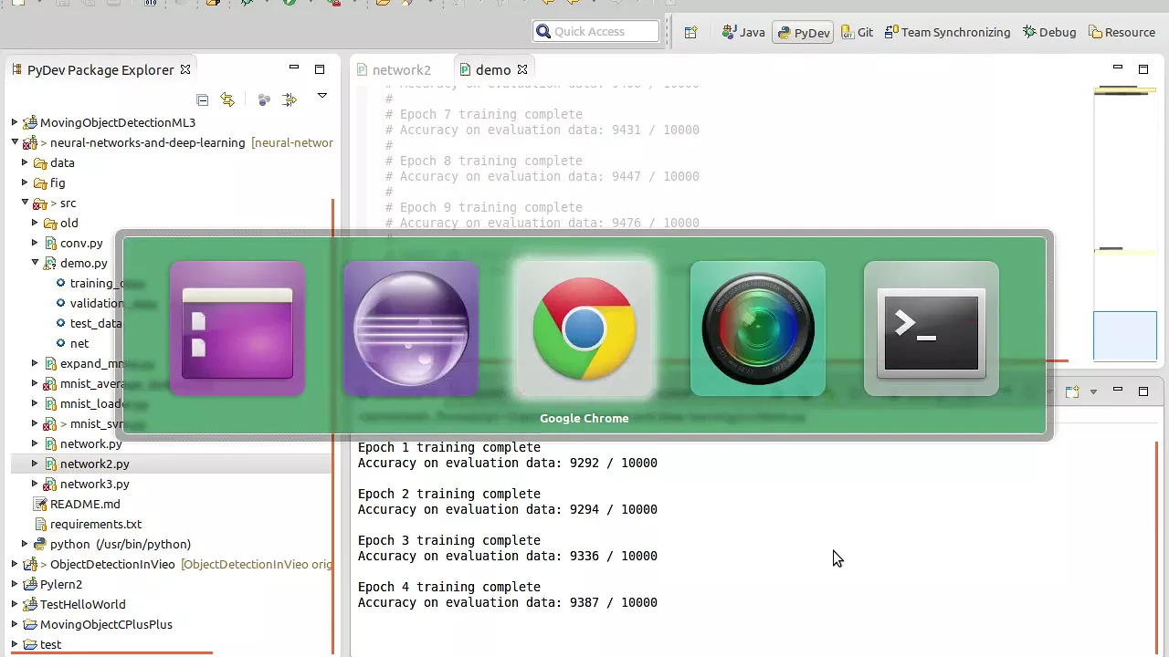Image resolution: width=1169 pixels, height=657 pixels.
Task: Click editor line with 9447 / 10000
Action: click(542, 176)
